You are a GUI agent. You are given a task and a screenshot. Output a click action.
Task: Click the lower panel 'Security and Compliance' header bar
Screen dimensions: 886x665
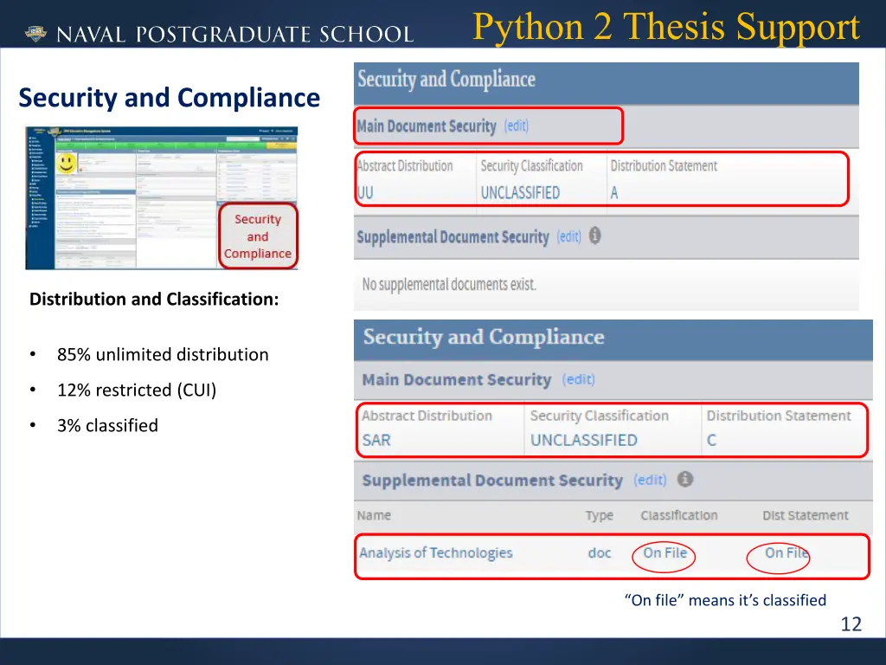click(x=613, y=339)
